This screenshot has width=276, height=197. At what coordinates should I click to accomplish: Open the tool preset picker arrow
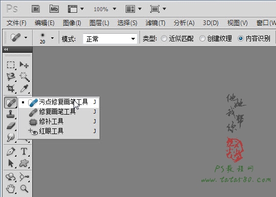(x=26, y=37)
